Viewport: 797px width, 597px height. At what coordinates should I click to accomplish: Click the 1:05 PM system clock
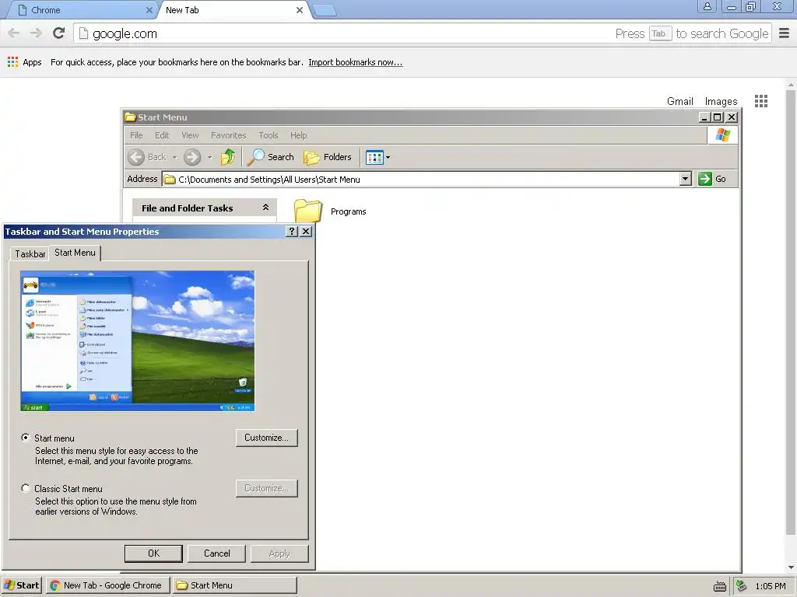tap(770, 586)
